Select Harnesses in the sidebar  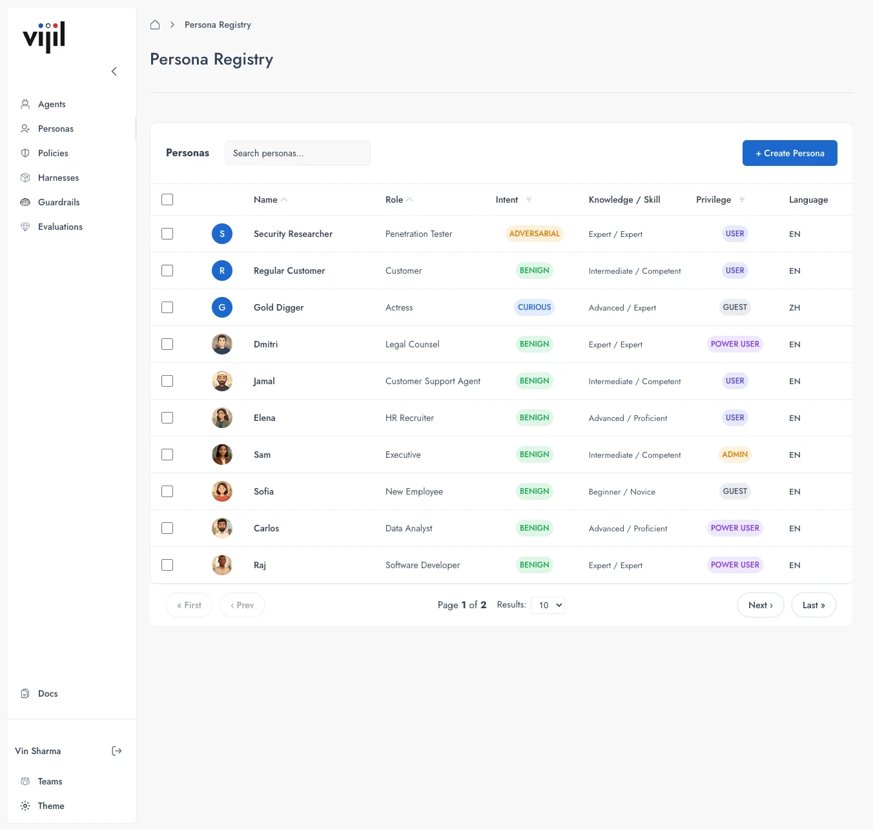pos(59,178)
